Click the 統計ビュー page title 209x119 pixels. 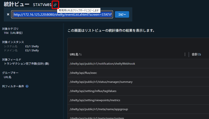[16, 5]
